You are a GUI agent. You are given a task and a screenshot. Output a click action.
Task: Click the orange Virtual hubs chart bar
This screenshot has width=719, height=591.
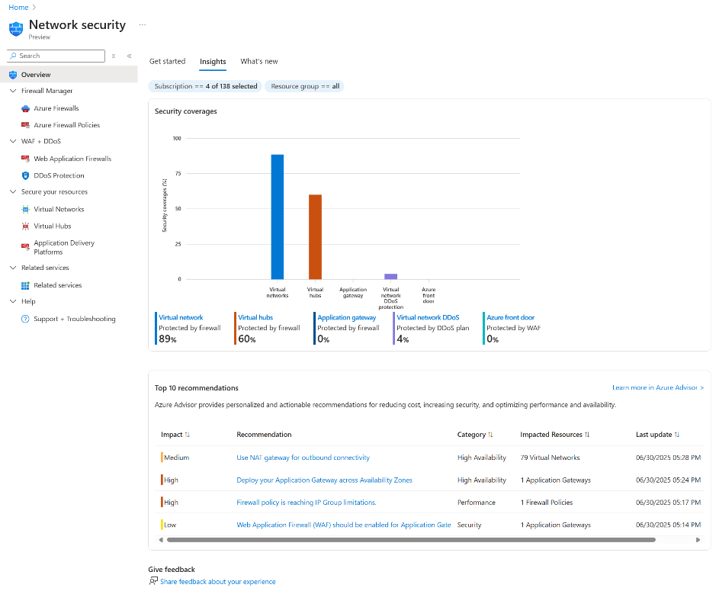click(315, 237)
